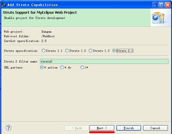Select the Struts 2.1 specification
Screen dimensions: 172x134
pos(123,51)
